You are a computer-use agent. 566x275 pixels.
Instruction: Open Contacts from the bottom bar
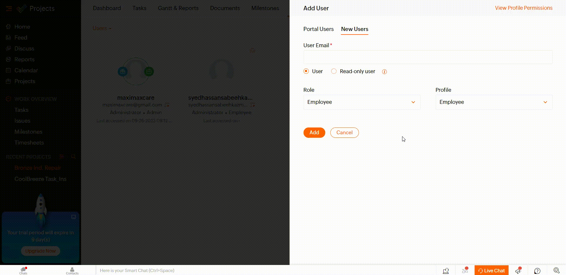pyautogui.click(x=72, y=271)
